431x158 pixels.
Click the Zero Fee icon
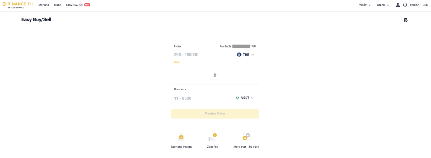pos(212,137)
